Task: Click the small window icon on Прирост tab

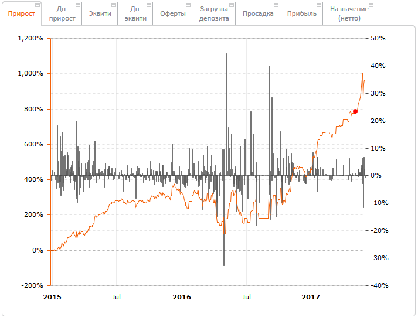Action: pyautogui.click(x=38, y=5)
